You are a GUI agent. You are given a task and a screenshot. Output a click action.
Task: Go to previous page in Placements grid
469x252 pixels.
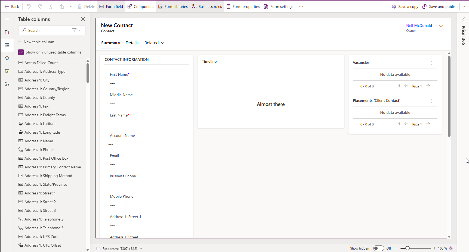tap(406, 124)
